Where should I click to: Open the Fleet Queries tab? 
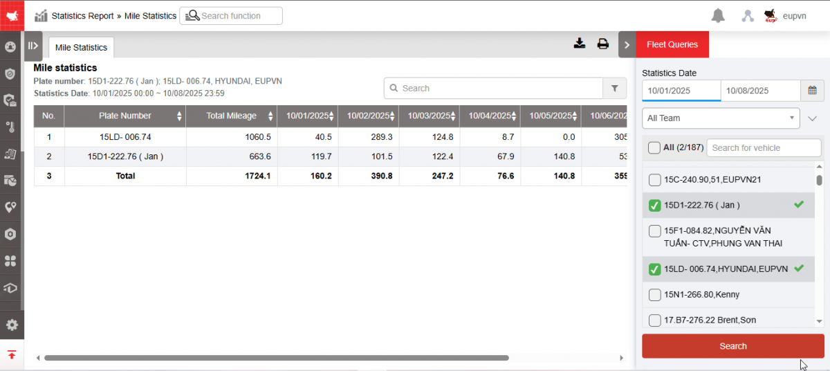[x=672, y=45]
